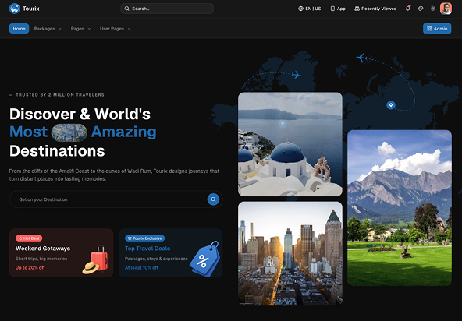
Task: Click 'TRUSTED BY 2 MILLION TRAVELERS' text
Action: 60,95
